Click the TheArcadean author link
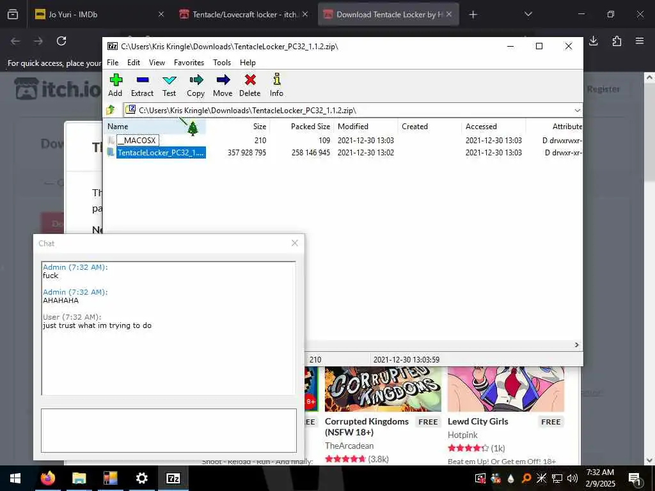655x491 pixels. 349,446
